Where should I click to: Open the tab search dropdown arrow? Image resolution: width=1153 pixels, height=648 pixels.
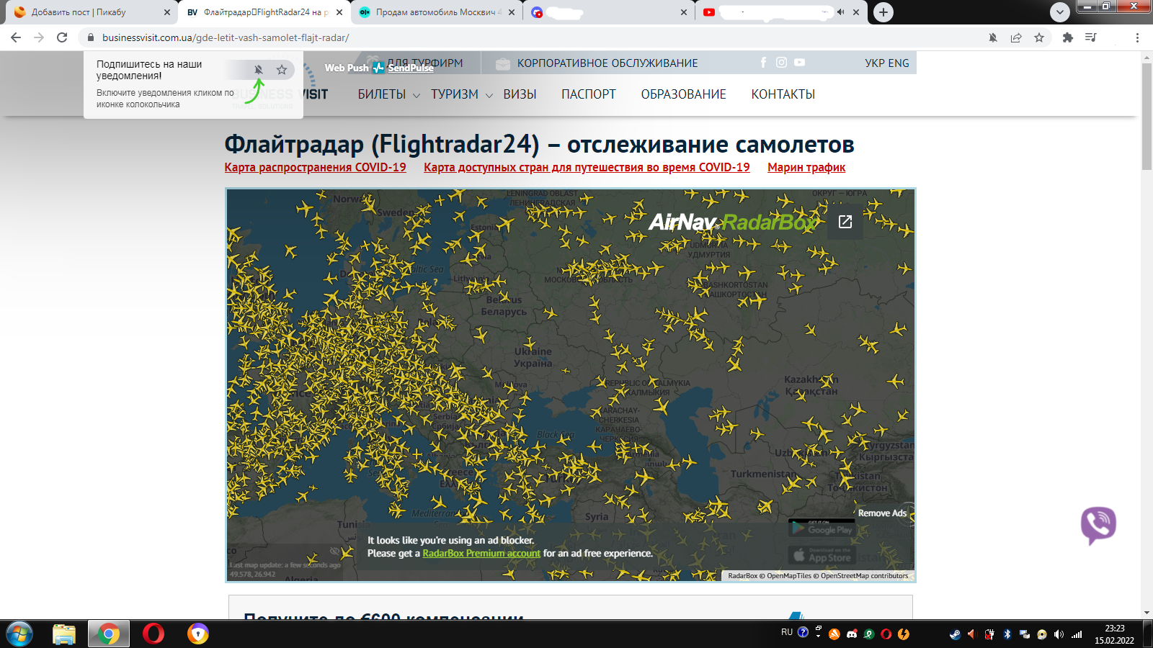pos(1059,12)
